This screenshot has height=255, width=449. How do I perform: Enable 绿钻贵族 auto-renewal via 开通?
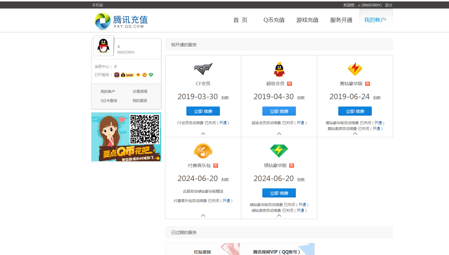(300, 211)
